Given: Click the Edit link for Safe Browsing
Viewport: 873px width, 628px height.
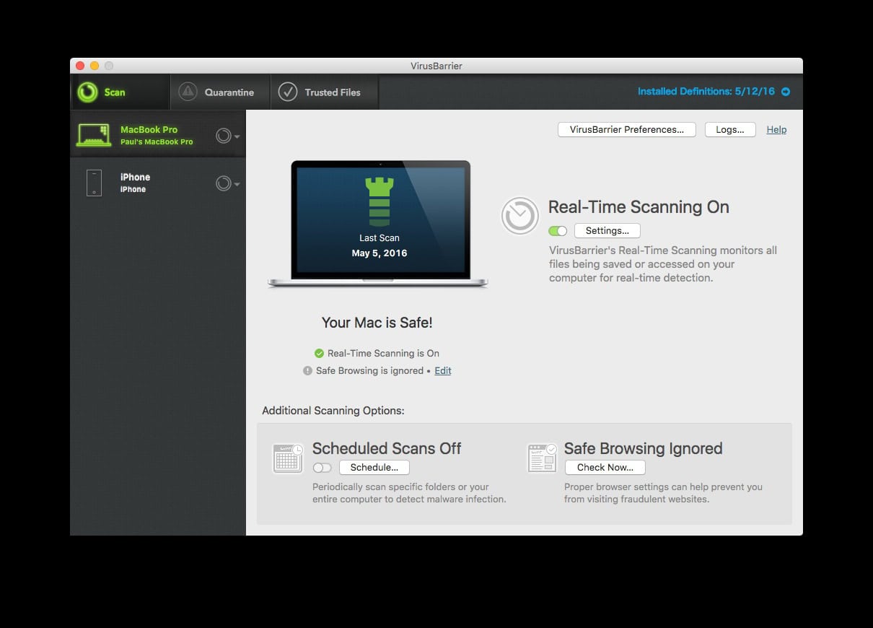Looking at the screenshot, I should coord(443,370).
